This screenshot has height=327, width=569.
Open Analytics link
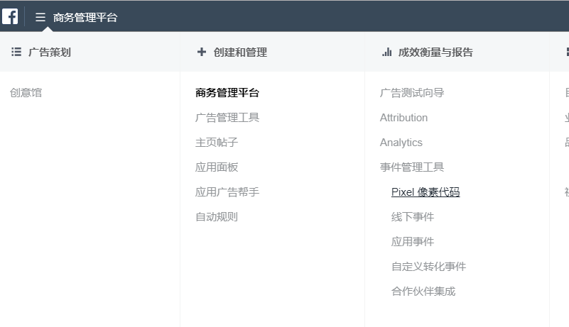click(401, 143)
